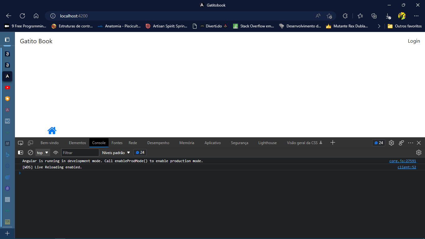Viewport: 425px width, 239px height.
Task: Open Stack Overflow bookmark
Action: click(254, 26)
